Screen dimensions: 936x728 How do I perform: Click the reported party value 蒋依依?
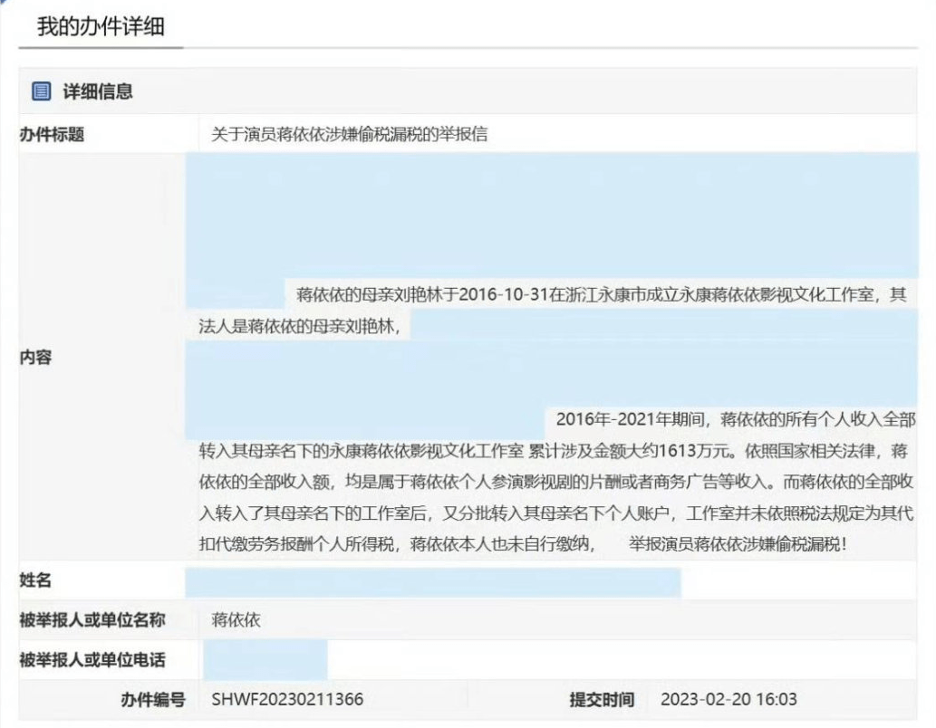[x=236, y=620]
